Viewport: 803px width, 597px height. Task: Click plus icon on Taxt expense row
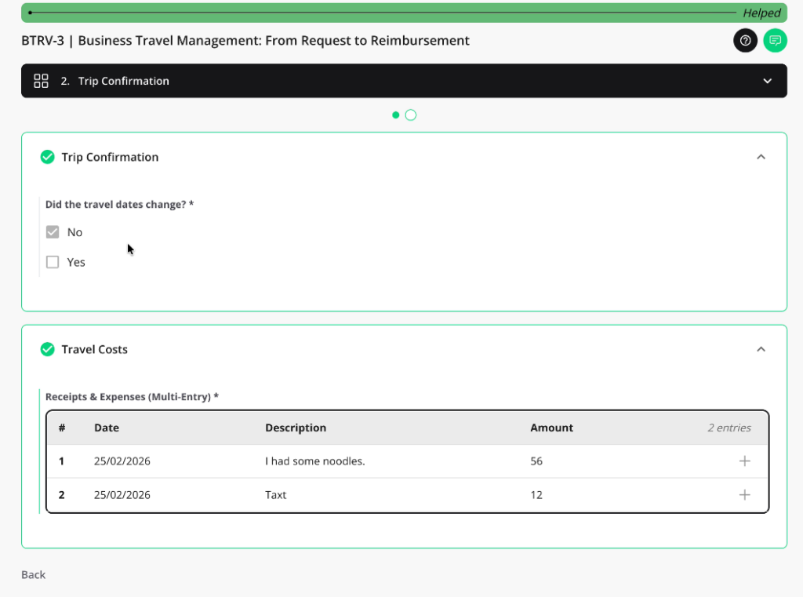[744, 495]
